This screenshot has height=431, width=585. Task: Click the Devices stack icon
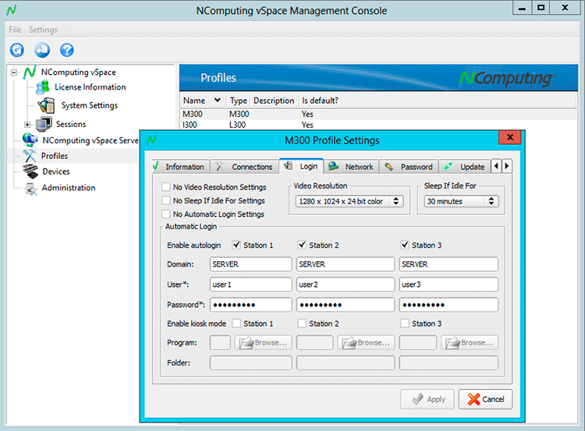pyautogui.click(x=30, y=171)
